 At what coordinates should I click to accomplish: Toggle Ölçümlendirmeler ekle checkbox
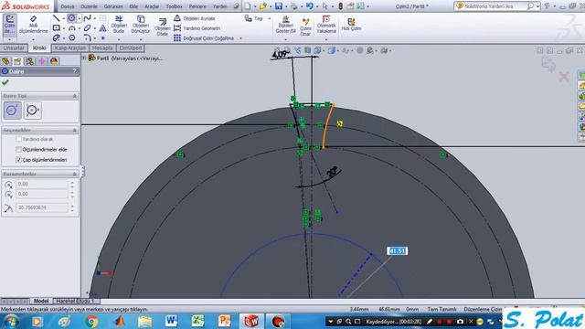(x=18, y=149)
